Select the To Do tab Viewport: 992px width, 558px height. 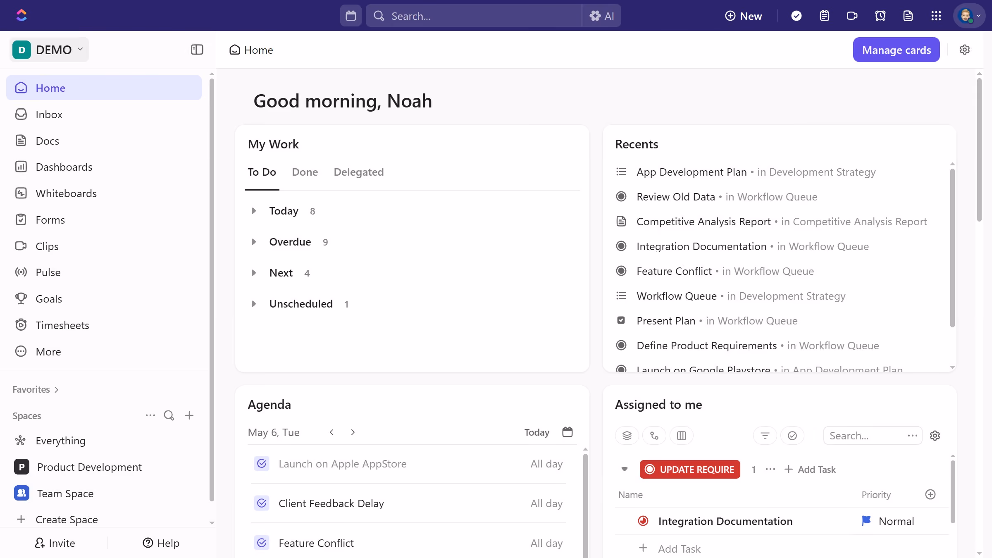(x=262, y=172)
